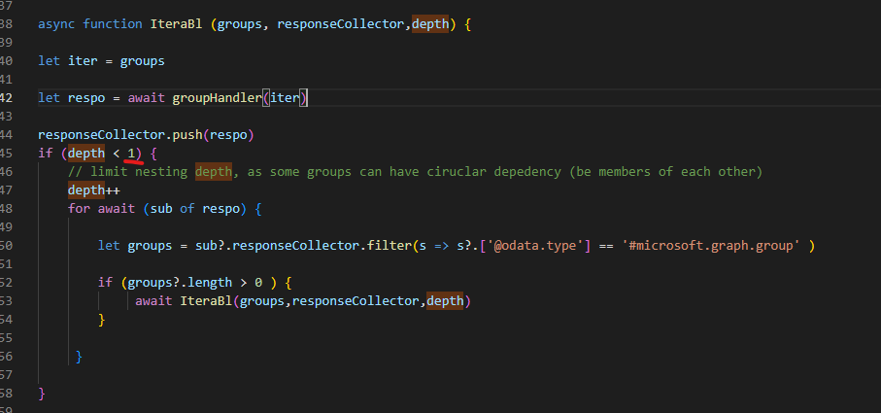Click the highlighted depth argument in the recursive call
This screenshot has width=881, height=413.
point(445,300)
